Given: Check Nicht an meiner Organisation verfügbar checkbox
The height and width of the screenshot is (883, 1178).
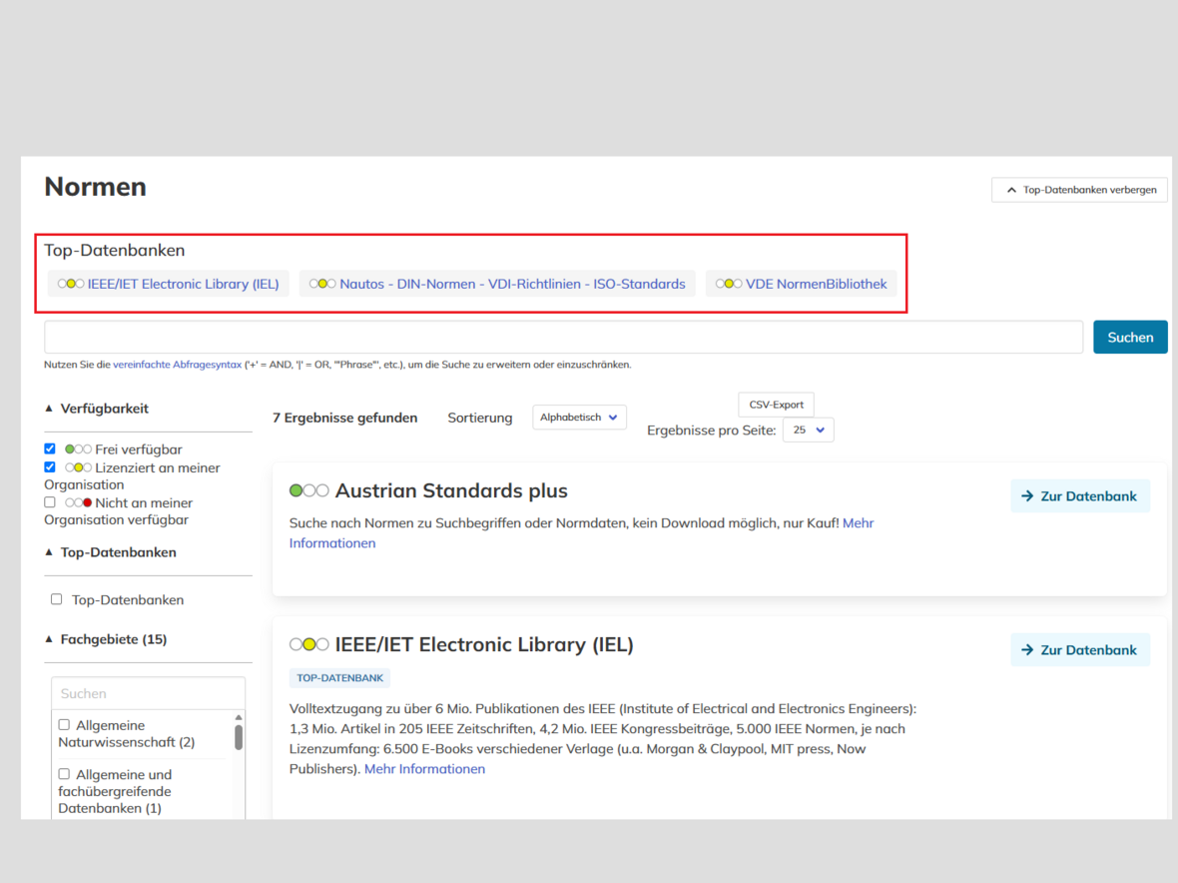Looking at the screenshot, I should tap(50, 502).
